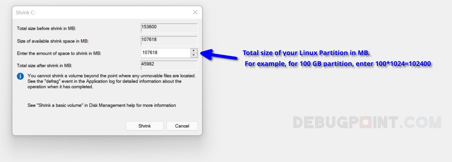Click the total size after shrink value 45982

(169, 65)
